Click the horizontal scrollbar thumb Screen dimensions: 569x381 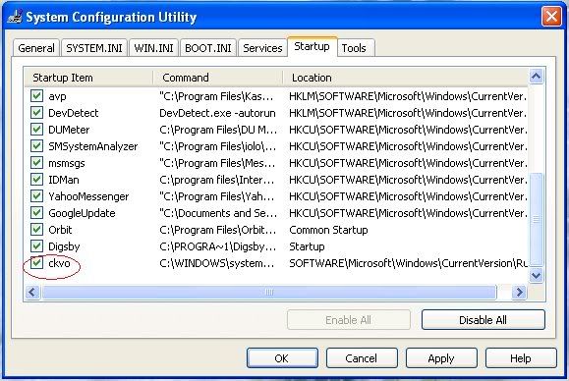tap(269, 292)
